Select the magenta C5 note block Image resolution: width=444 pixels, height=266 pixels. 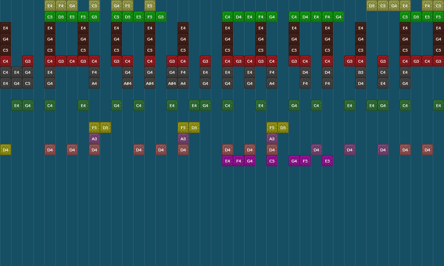click(272, 161)
